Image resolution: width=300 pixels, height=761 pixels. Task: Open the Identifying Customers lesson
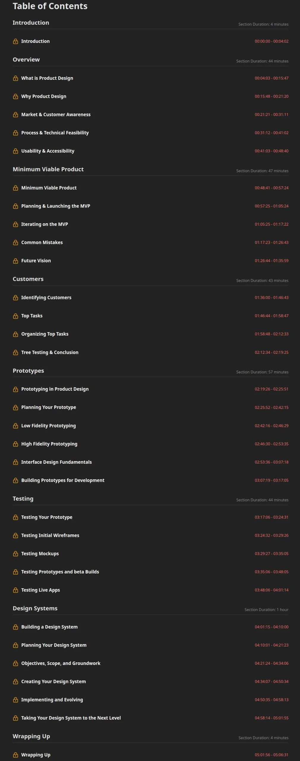point(46,298)
